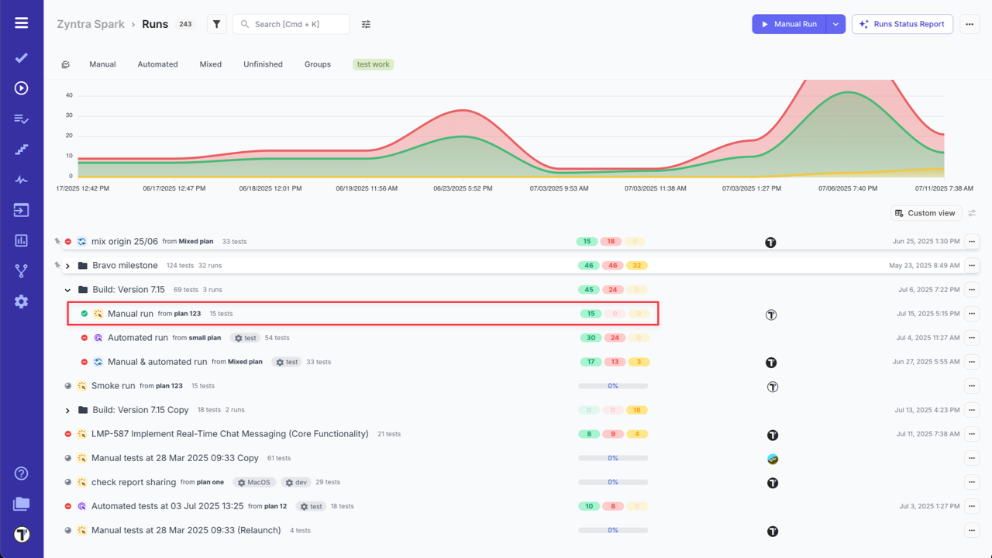This screenshot has width=992, height=558.
Task: Click the 0% progress bar on Smoke run
Action: click(x=611, y=385)
